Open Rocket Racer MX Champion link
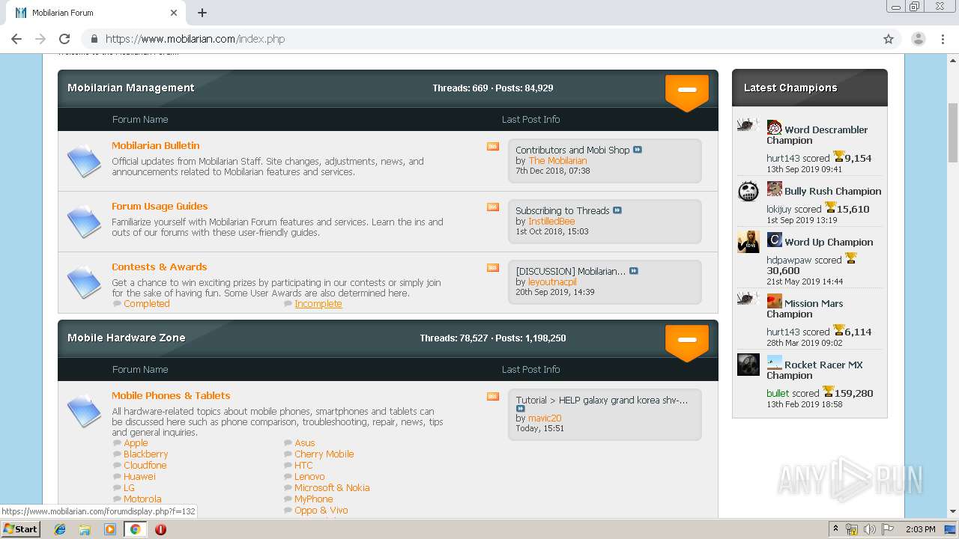Viewport: 959px width, 539px height. pos(814,370)
